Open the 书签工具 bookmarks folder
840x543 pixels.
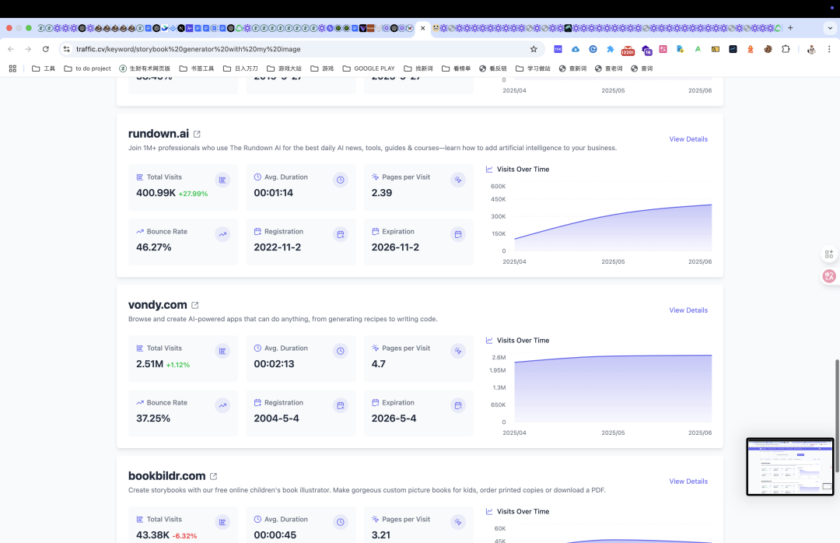[x=197, y=68]
